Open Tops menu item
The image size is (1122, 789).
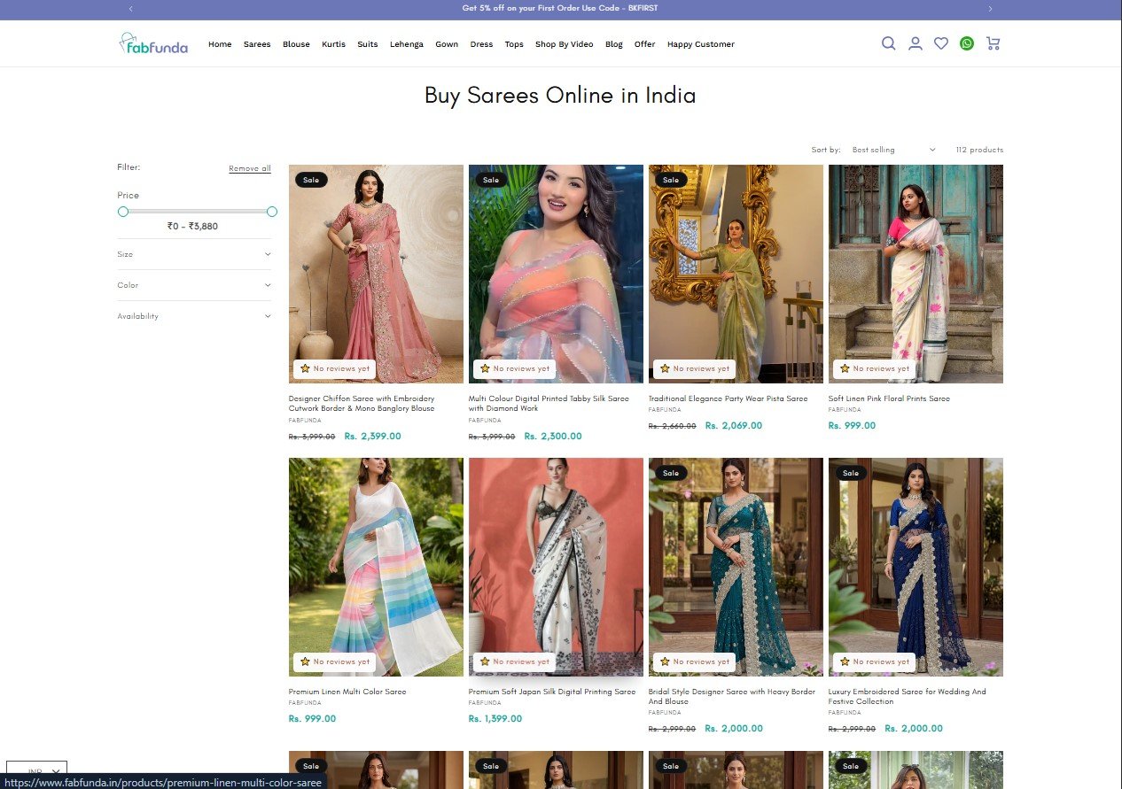click(x=514, y=44)
